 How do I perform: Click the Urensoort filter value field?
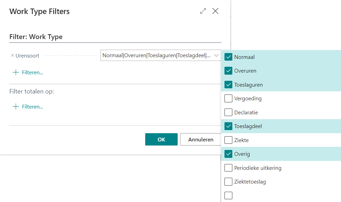(156, 55)
